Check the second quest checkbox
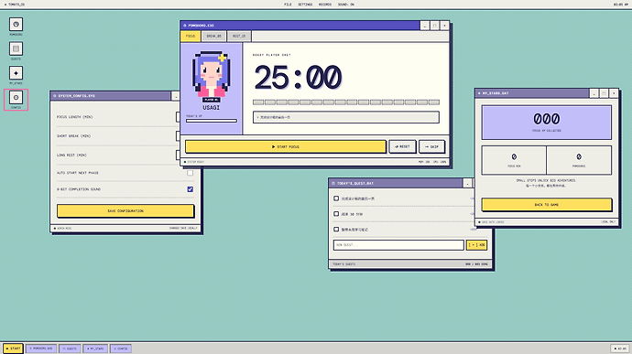Viewport: 632px width, 354px height. pyautogui.click(x=336, y=214)
